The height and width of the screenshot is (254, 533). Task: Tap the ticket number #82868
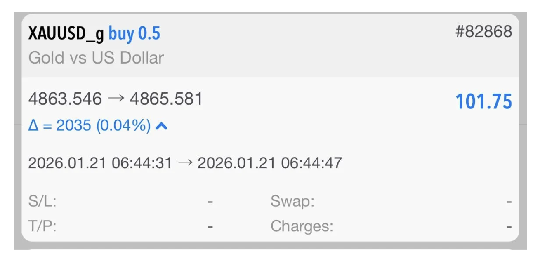[483, 32]
